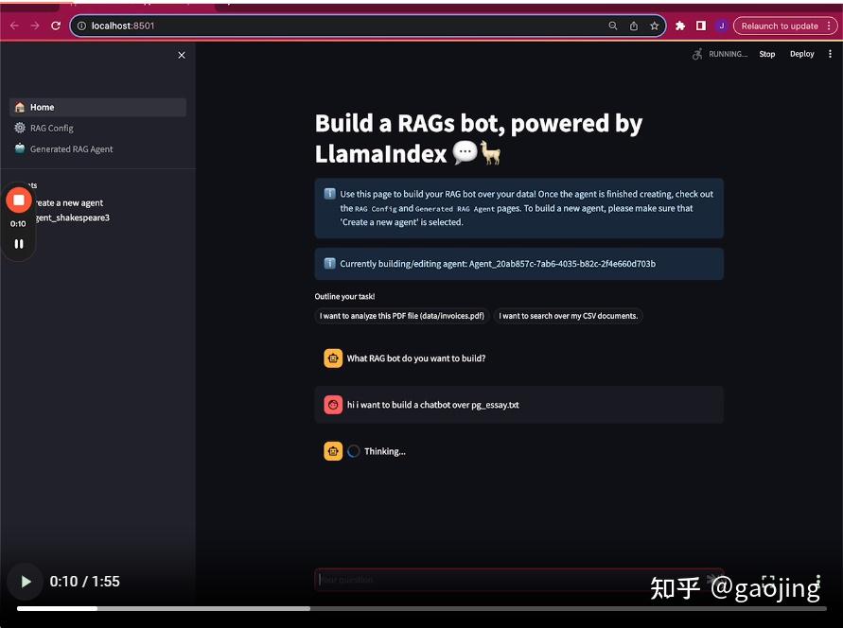
Task: Select the Home house icon
Action: point(19,107)
